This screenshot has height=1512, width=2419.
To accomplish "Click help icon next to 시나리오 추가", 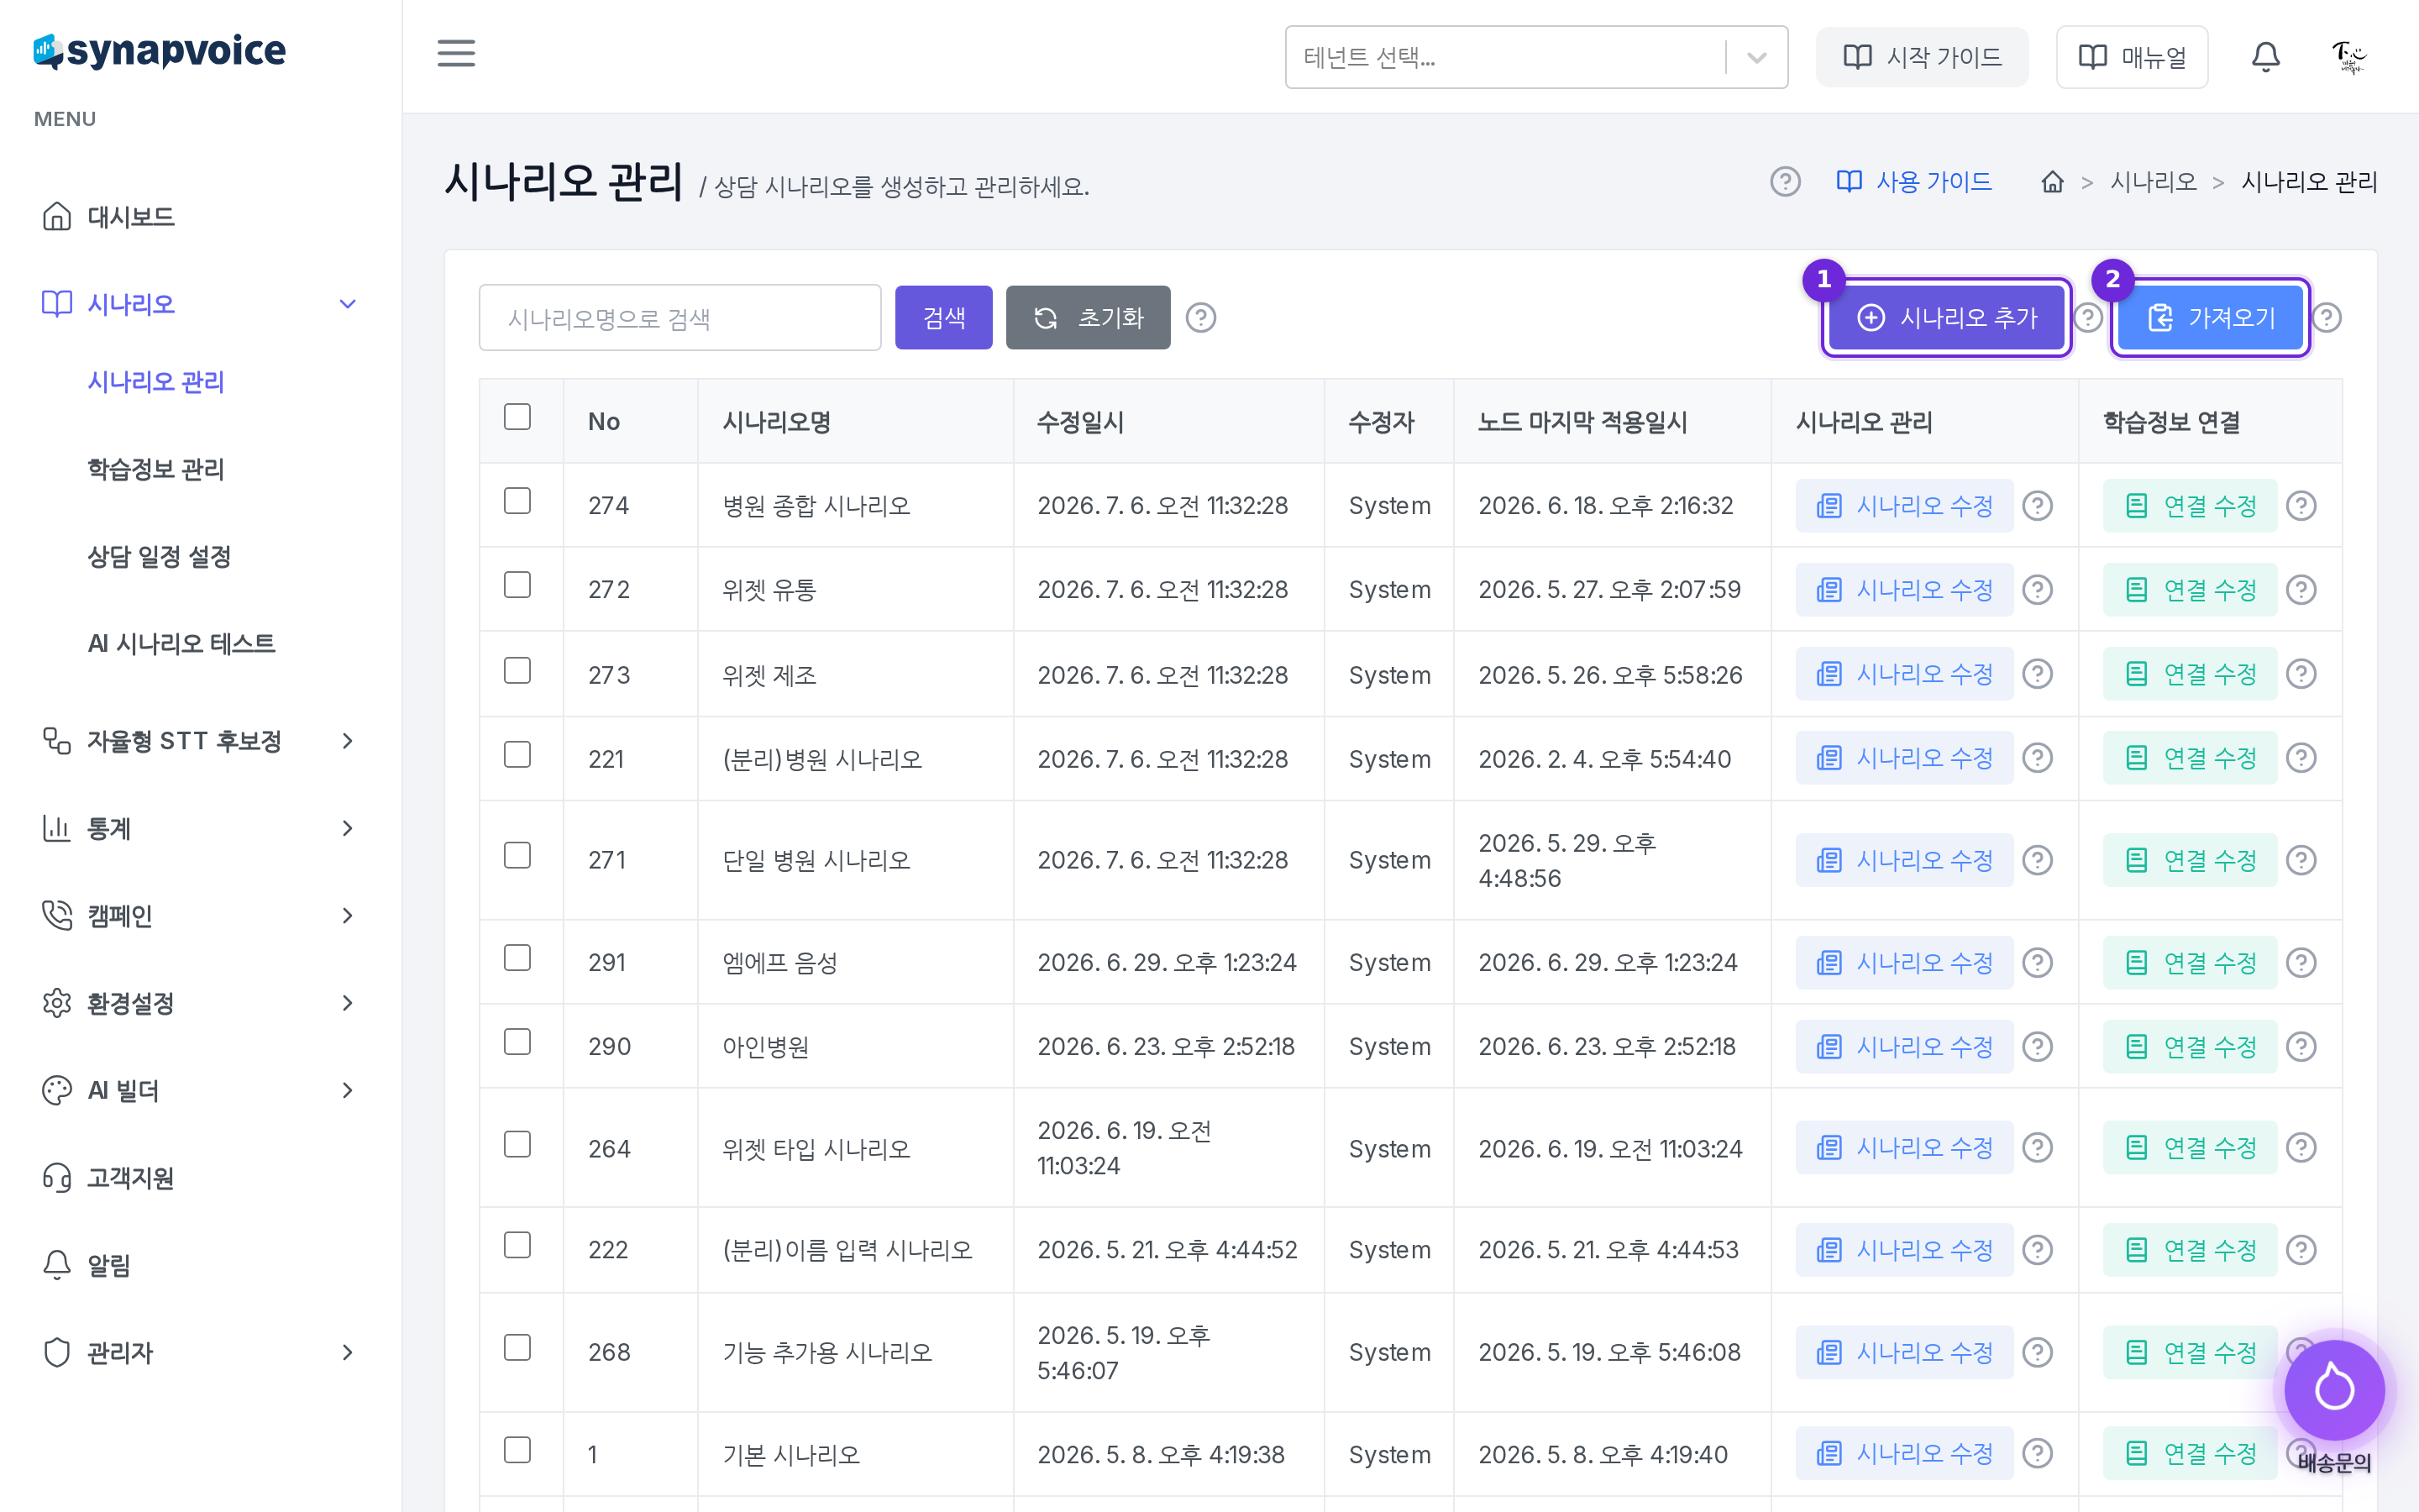I will click(2088, 318).
